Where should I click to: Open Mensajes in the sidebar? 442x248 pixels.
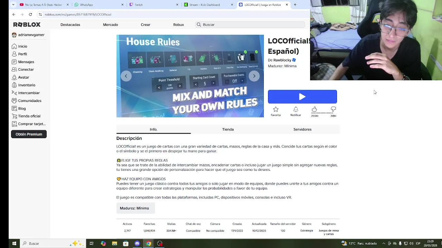pos(23,62)
